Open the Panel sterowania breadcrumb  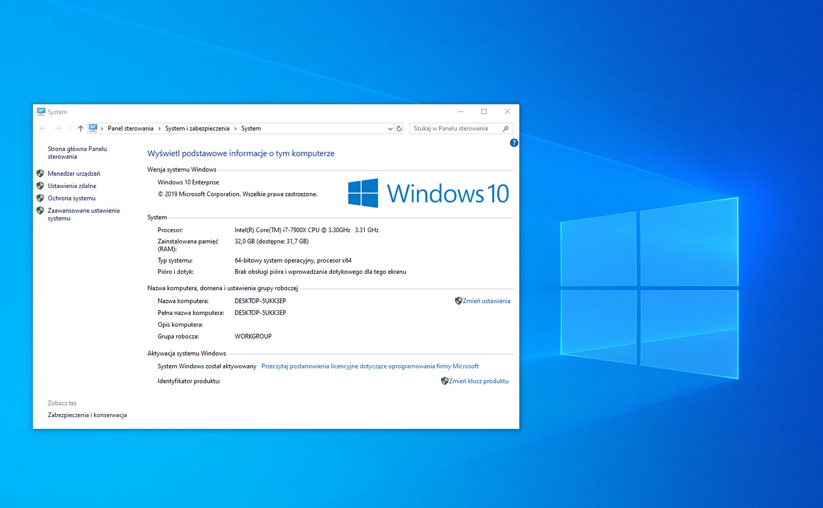[131, 129]
